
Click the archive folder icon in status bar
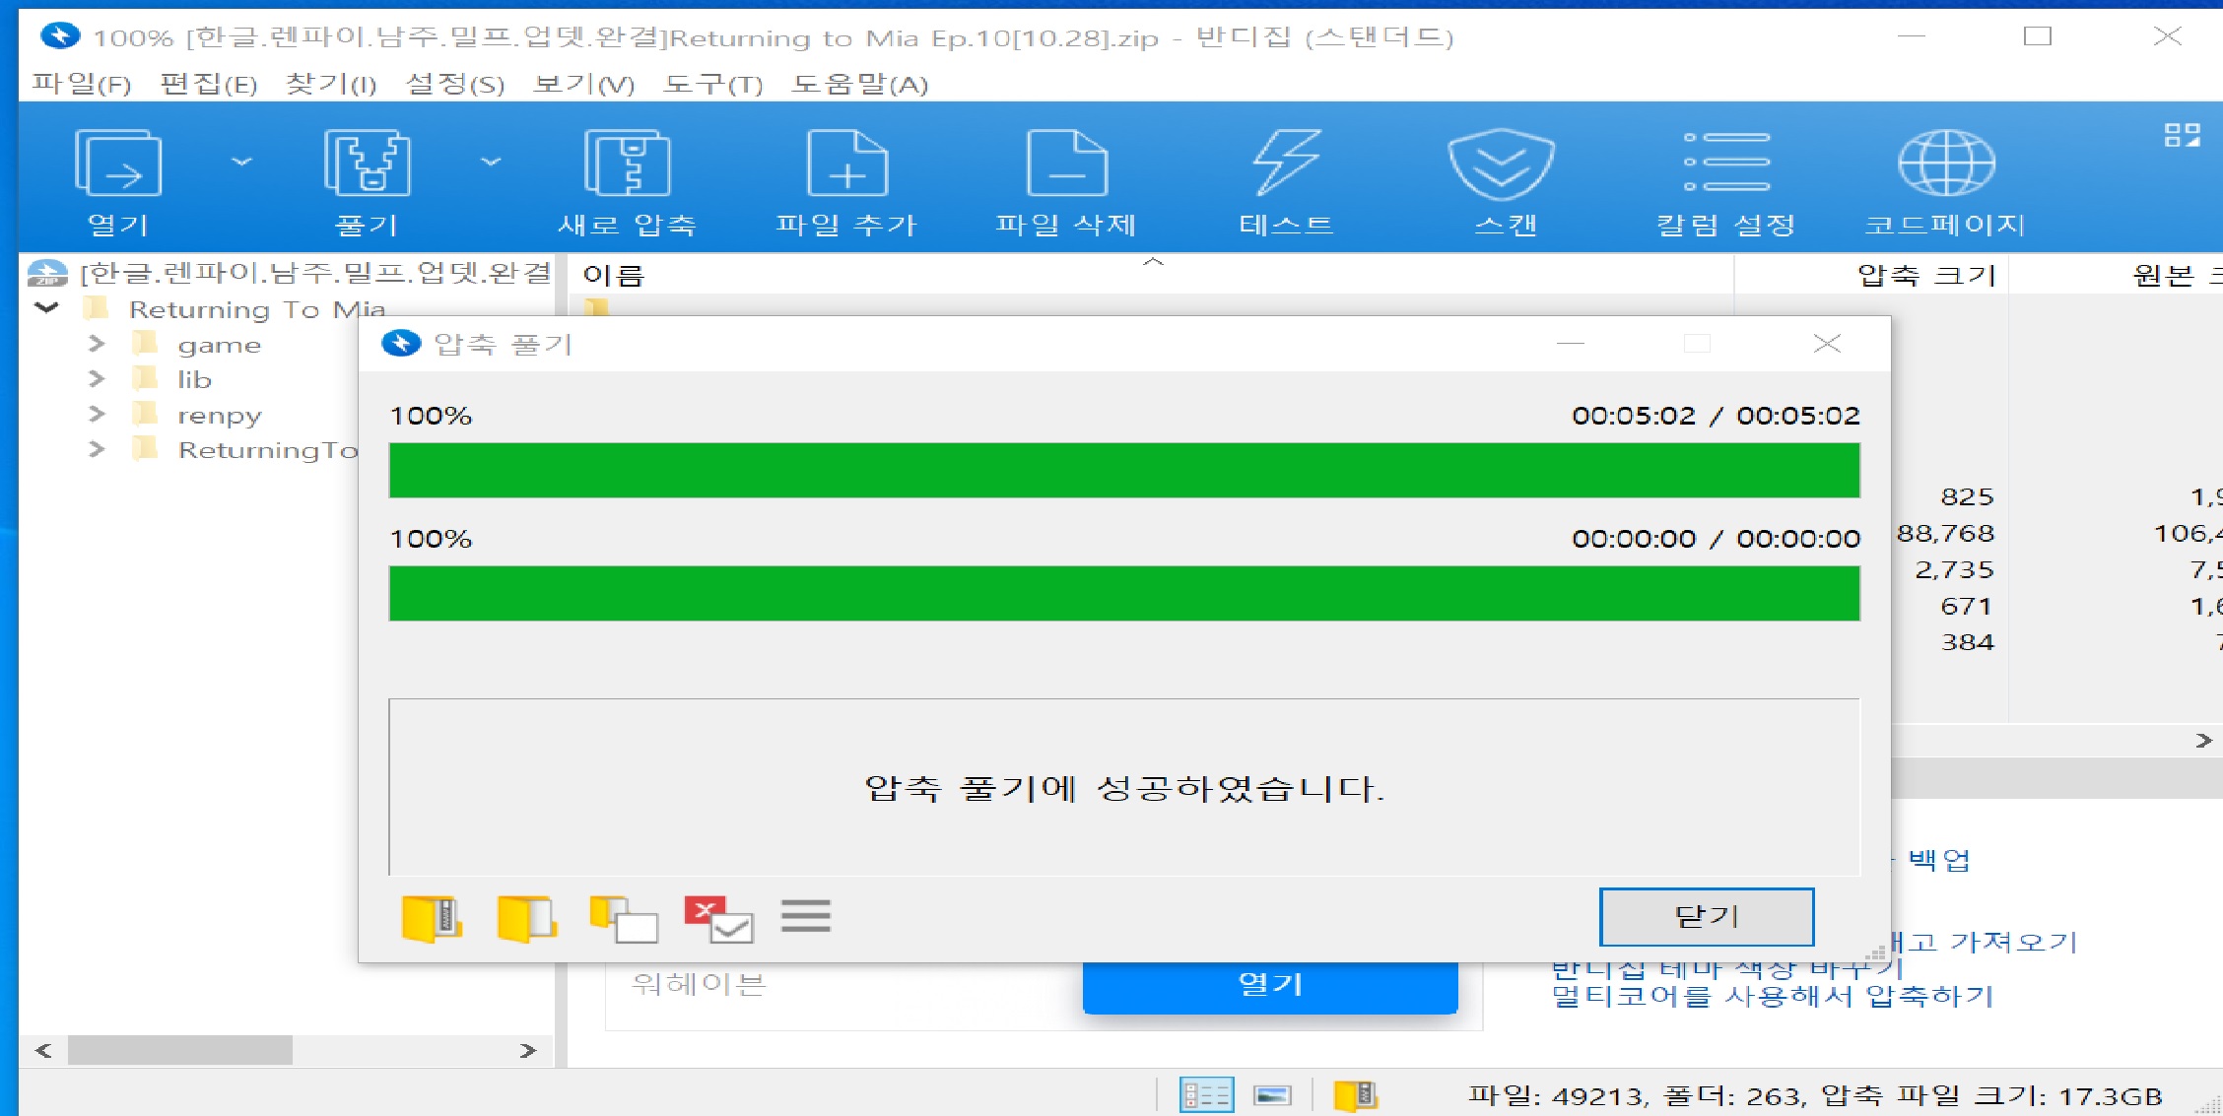tap(1355, 1094)
